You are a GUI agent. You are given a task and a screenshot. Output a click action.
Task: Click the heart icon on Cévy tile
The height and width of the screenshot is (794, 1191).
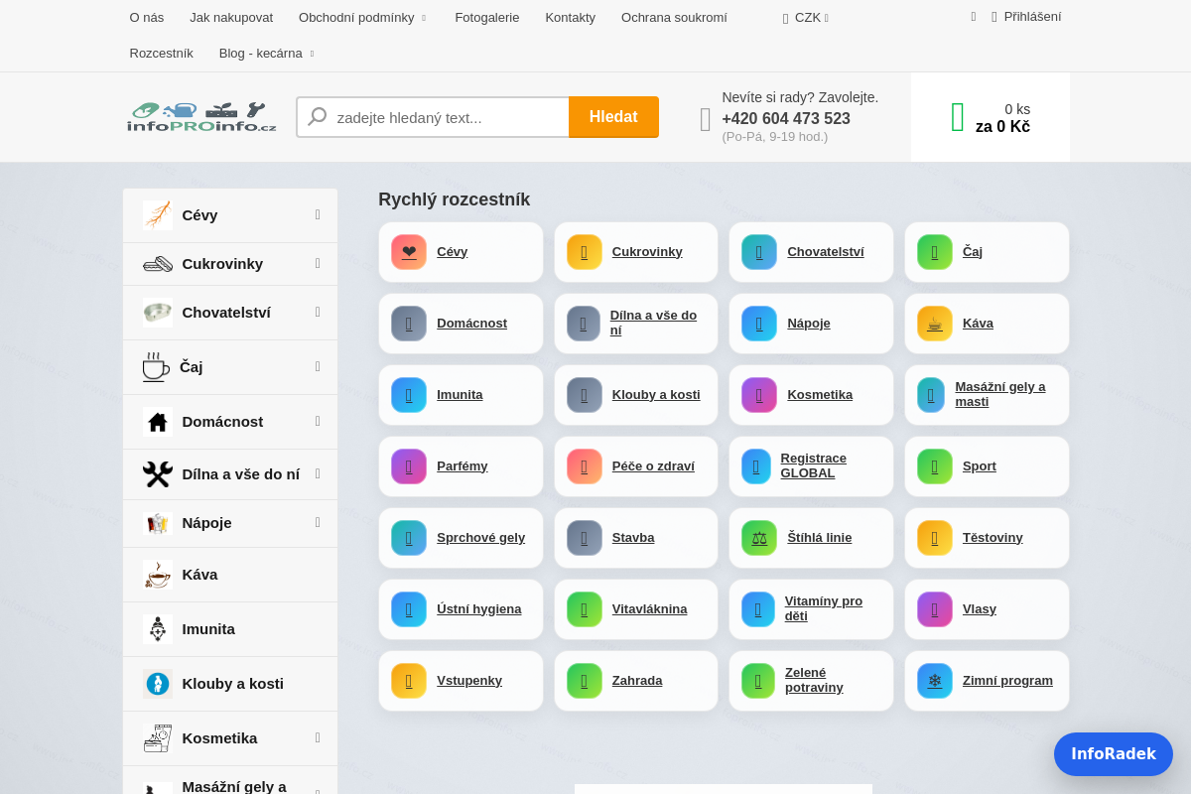click(x=409, y=252)
